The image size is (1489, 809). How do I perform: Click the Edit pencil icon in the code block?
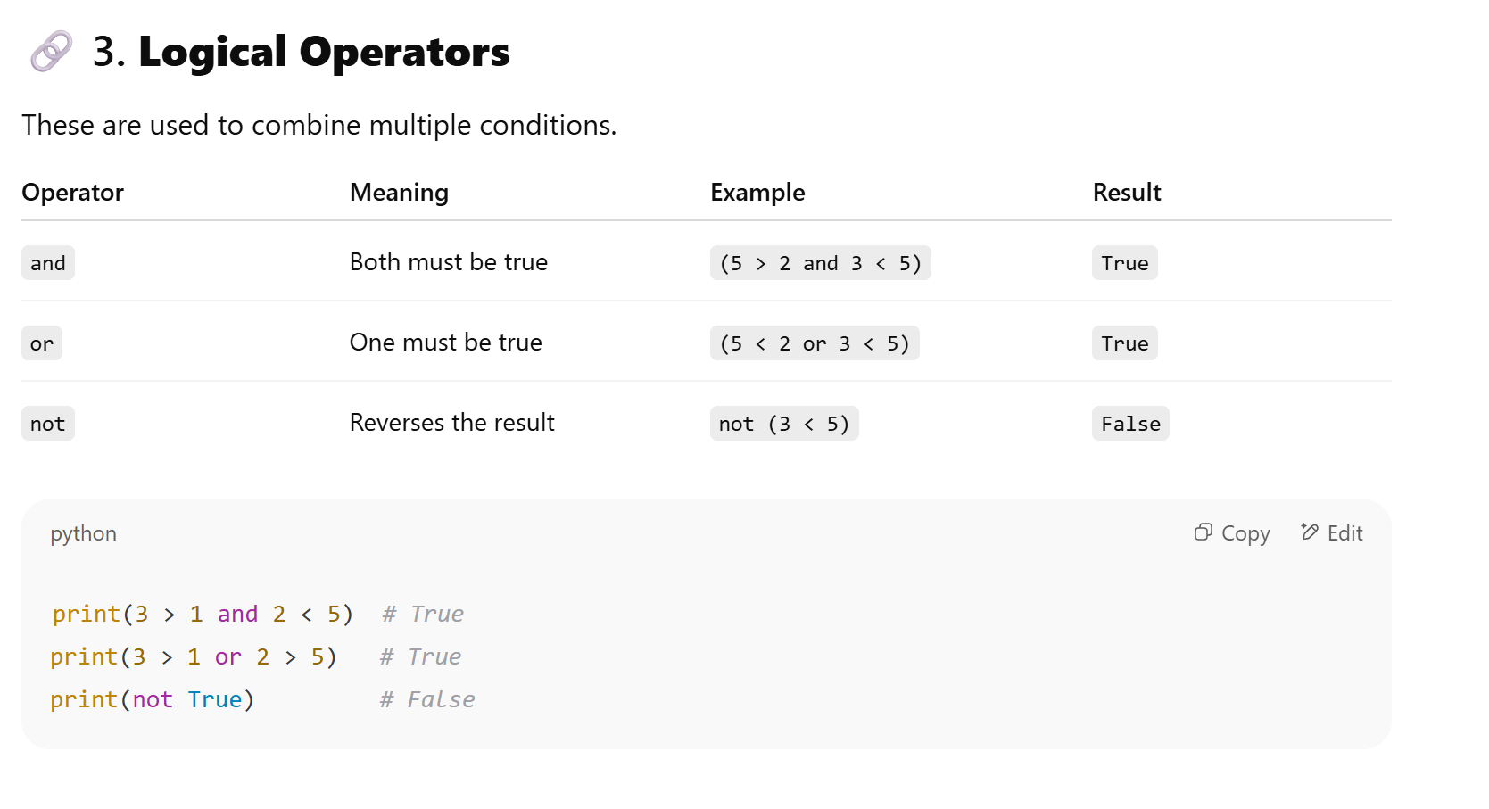(x=1309, y=532)
